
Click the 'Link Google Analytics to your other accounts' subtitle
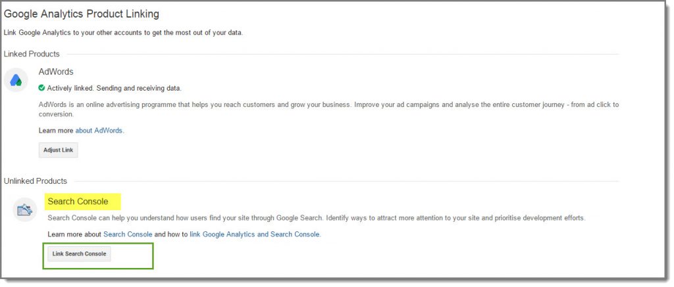tap(123, 33)
